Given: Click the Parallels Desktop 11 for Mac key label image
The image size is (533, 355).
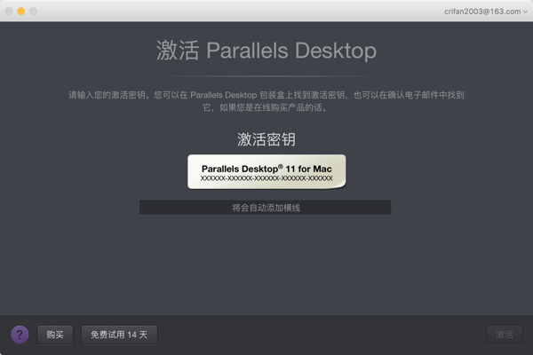Looking at the screenshot, I should click(x=266, y=172).
